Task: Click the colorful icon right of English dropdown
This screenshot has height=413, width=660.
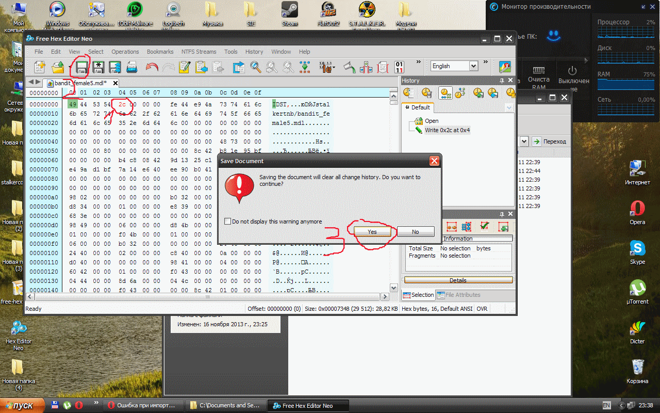Action: [x=505, y=67]
